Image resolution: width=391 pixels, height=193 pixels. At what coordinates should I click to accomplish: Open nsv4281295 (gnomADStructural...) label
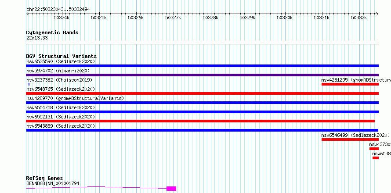(x=356, y=80)
